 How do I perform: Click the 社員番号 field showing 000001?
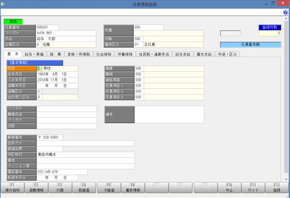coord(47,27)
